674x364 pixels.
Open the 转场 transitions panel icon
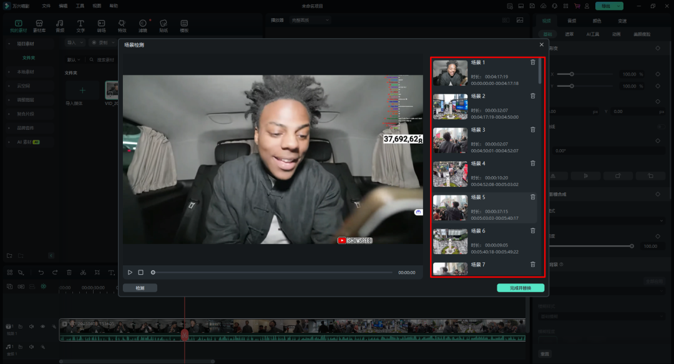pos(102,26)
